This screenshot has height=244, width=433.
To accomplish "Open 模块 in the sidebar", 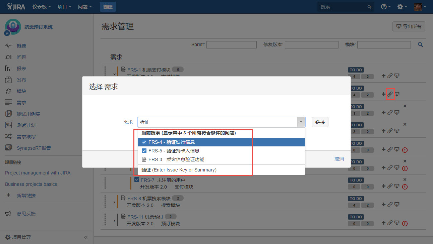I will pos(21,91).
